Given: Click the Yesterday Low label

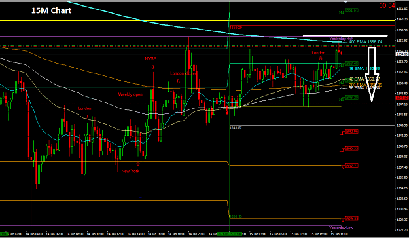Looking at the screenshot, I should click(341, 228).
